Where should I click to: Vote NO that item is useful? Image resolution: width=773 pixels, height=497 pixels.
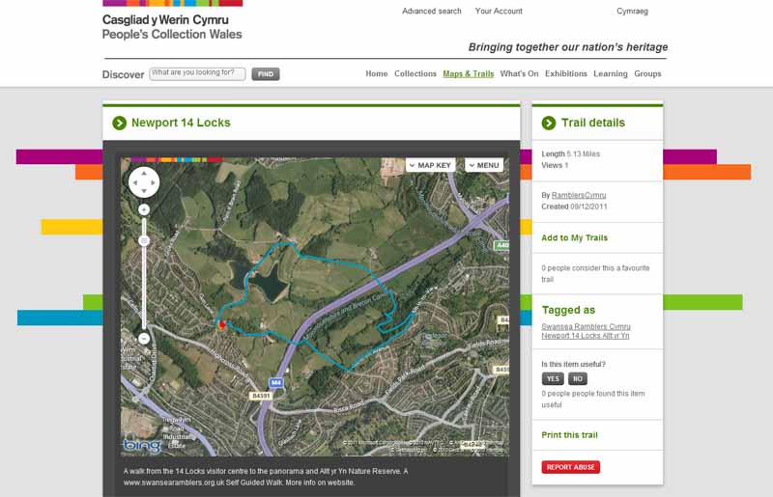577,379
